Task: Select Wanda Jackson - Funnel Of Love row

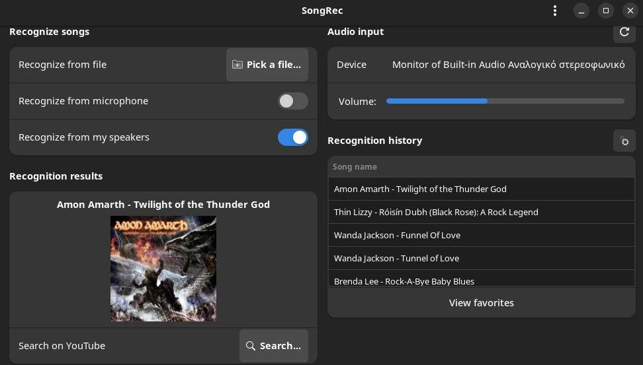Action: [x=482, y=235]
